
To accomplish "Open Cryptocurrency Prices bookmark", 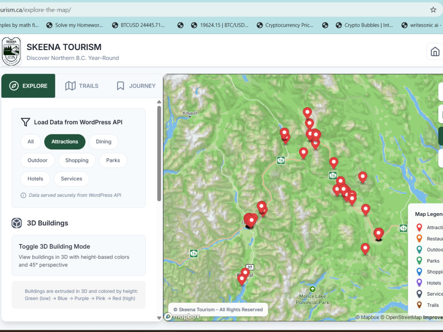I will click(x=285, y=25).
